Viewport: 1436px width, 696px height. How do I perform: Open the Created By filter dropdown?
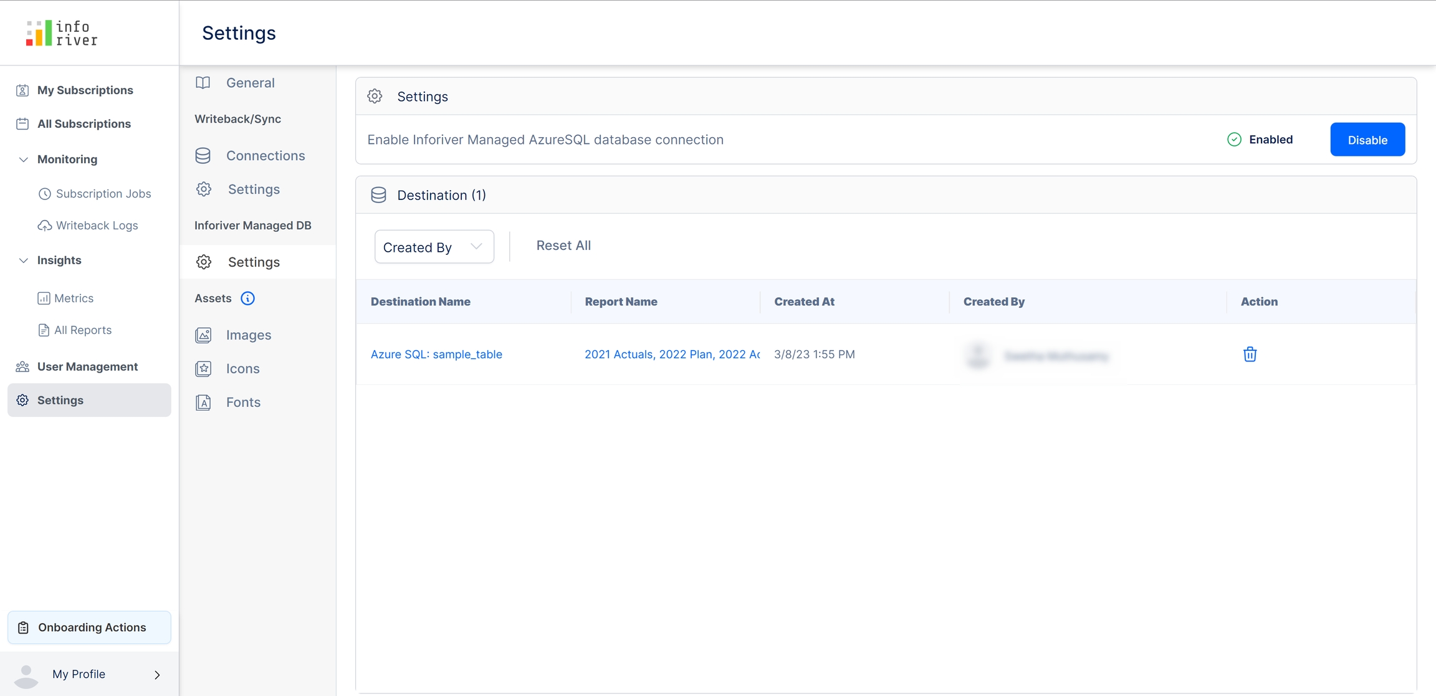(x=434, y=247)
